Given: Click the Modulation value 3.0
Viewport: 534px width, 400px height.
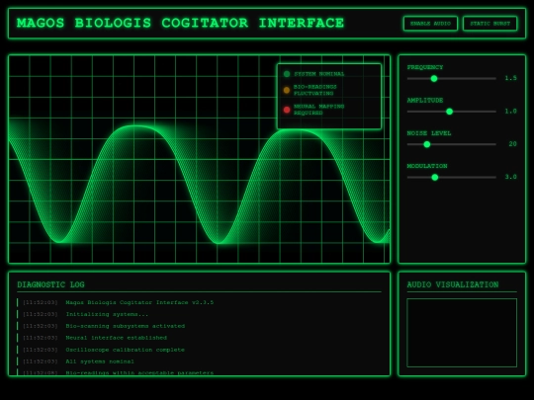Looking at the screenshot, I should [x=510, y=177].
